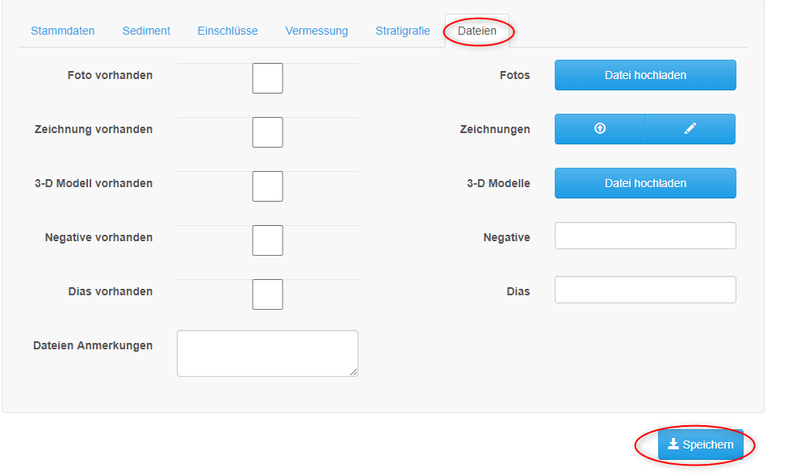Open the Einschlüsse tab
The width and height of the screenshot is (801, 476).
click(x=228, y=31)
